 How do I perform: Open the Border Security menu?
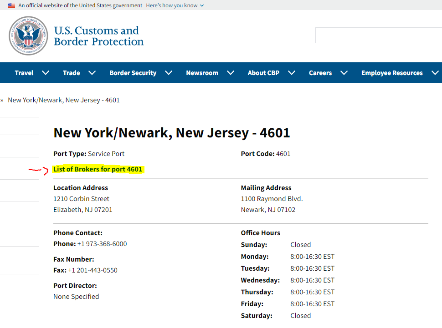pyautogui.click(x=133, y=73)
